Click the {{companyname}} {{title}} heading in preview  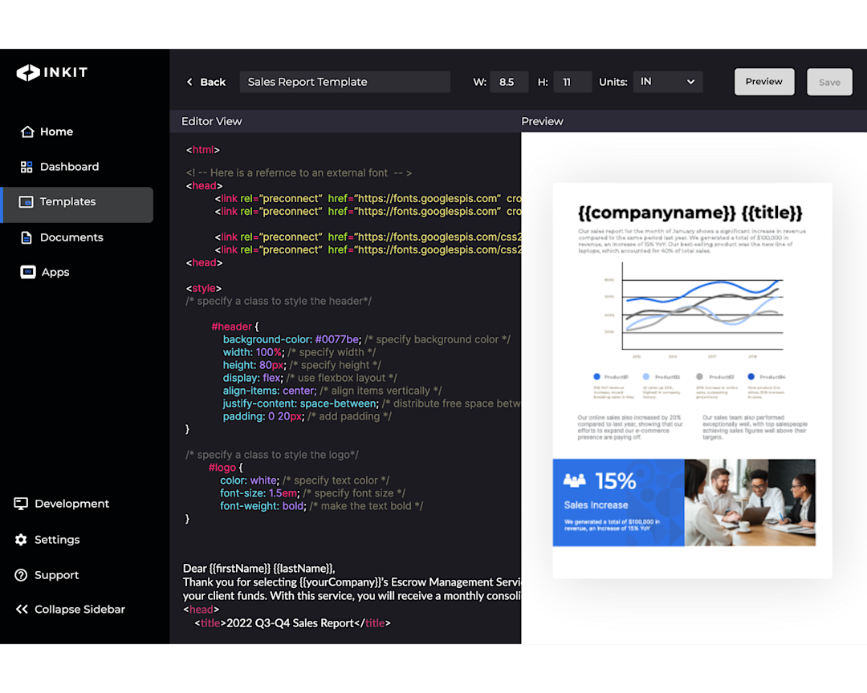pyautogui.click(x=690, y=213)
